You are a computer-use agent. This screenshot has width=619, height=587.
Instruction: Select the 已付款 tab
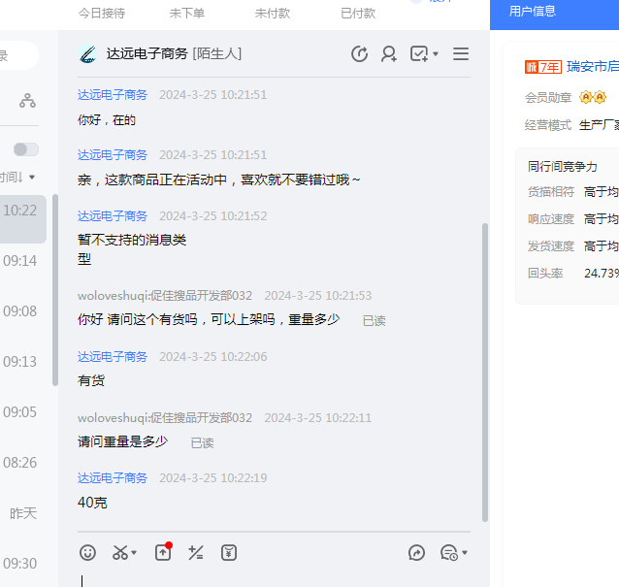358,14
